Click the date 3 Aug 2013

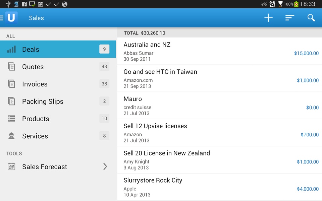(136, 167)
